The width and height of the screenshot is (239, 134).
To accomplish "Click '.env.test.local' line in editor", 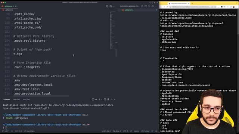I will tap(27, 89).
